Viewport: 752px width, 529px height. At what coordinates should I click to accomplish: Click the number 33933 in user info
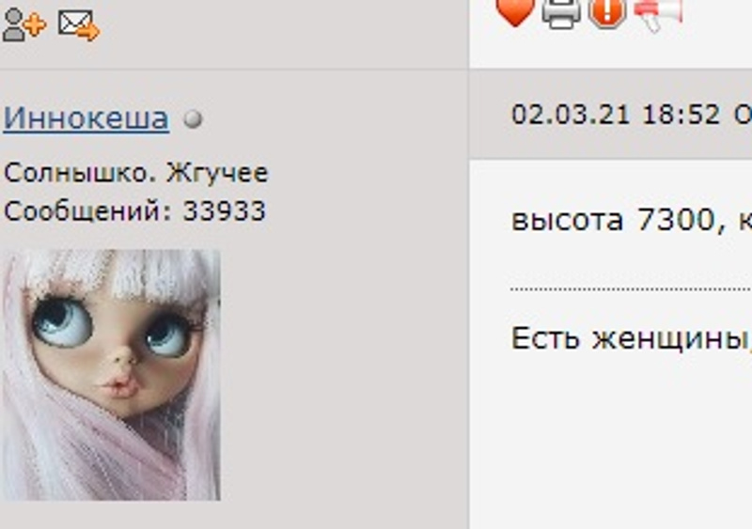click(x=224, y=210)
